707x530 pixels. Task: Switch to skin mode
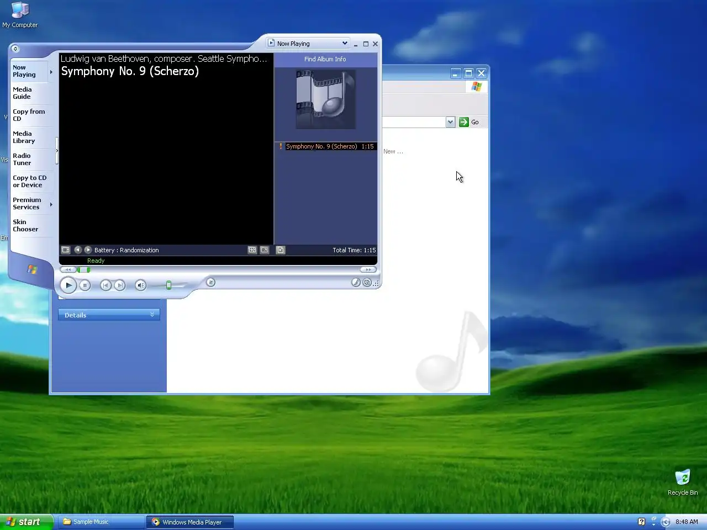367,283
